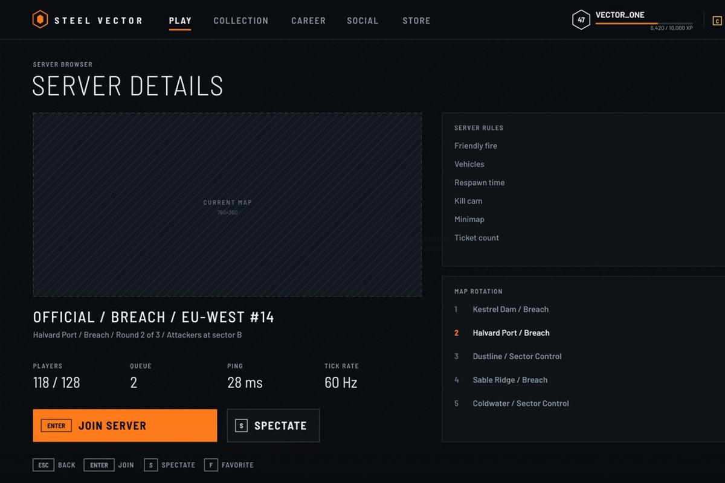Image resolution: width=725 pixels, height=483 pixels.
Task: Select Kestrel Dam / Breach in rotation
Action: pos(511,309)
